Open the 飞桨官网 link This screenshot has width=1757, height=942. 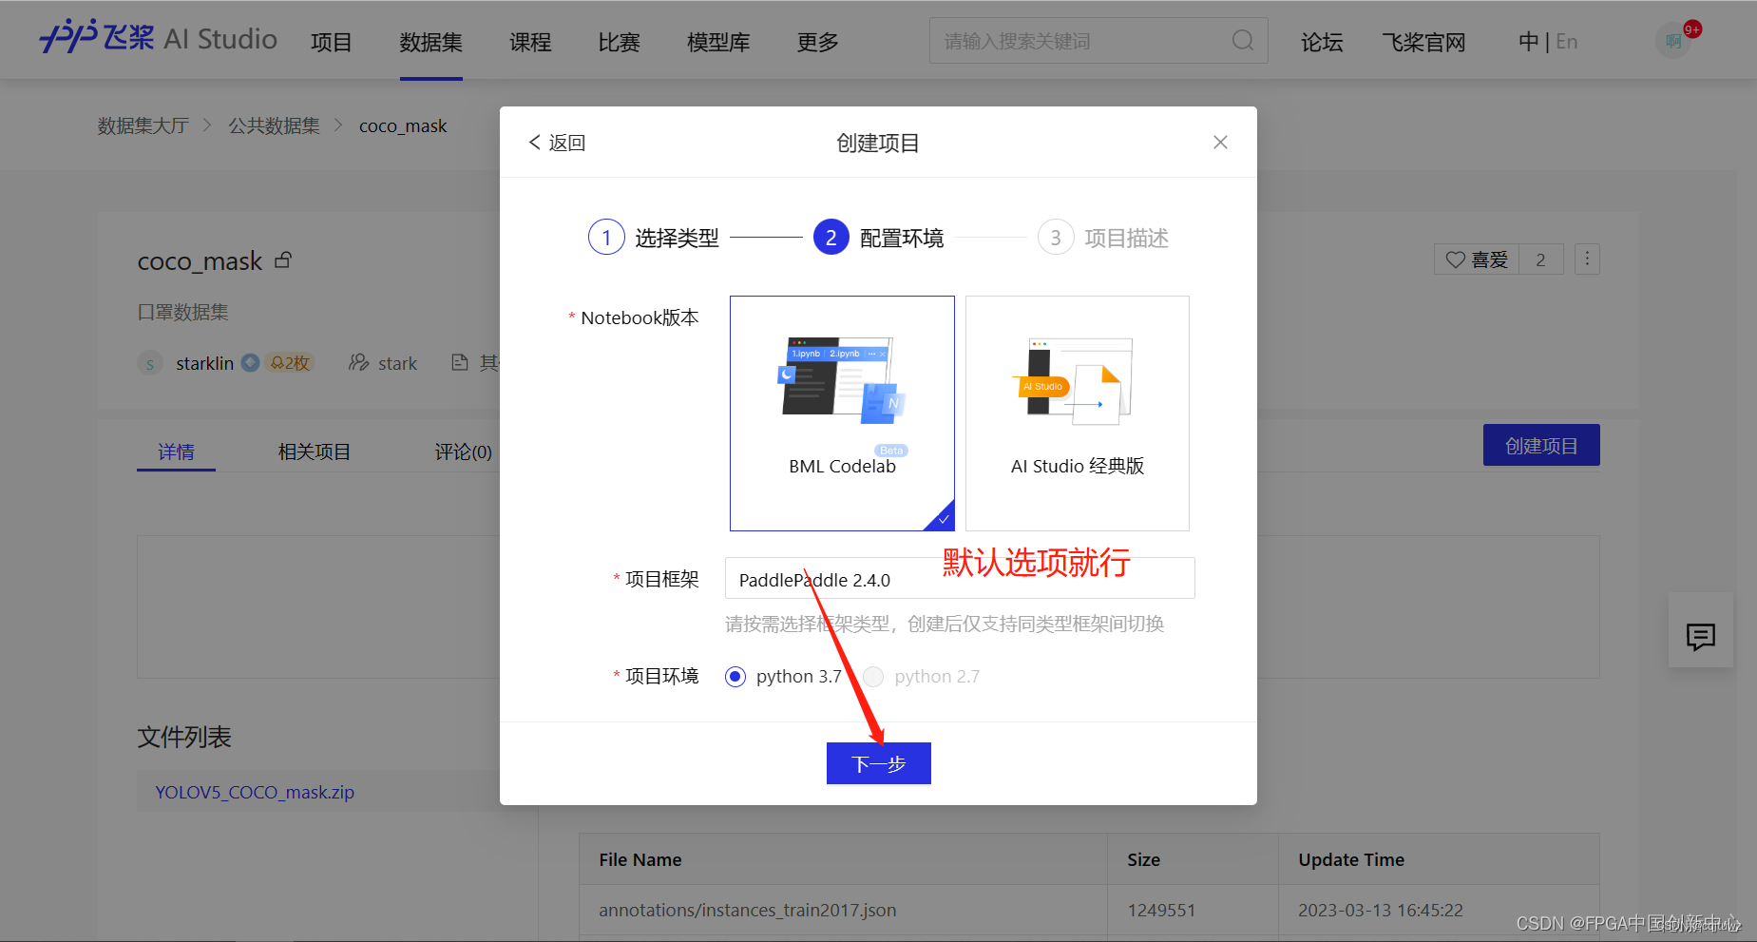[x=1423, y=42]
